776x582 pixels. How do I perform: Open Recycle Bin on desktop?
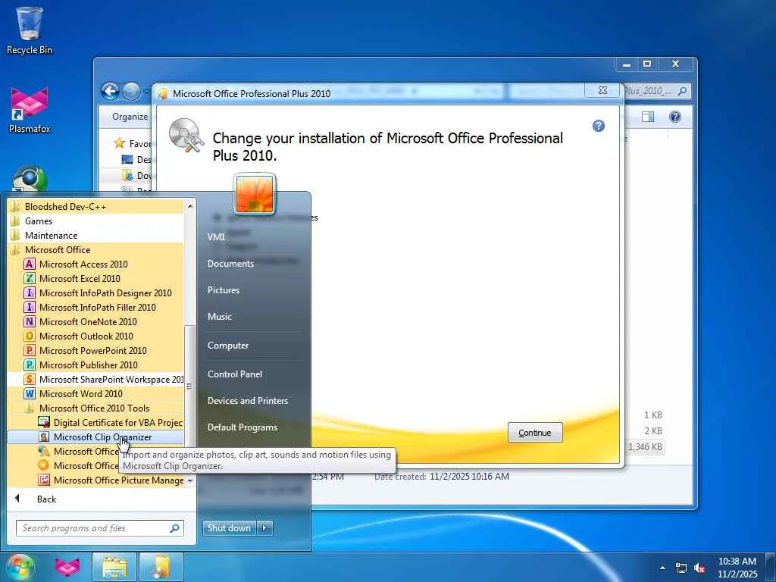tap(30, 30)
